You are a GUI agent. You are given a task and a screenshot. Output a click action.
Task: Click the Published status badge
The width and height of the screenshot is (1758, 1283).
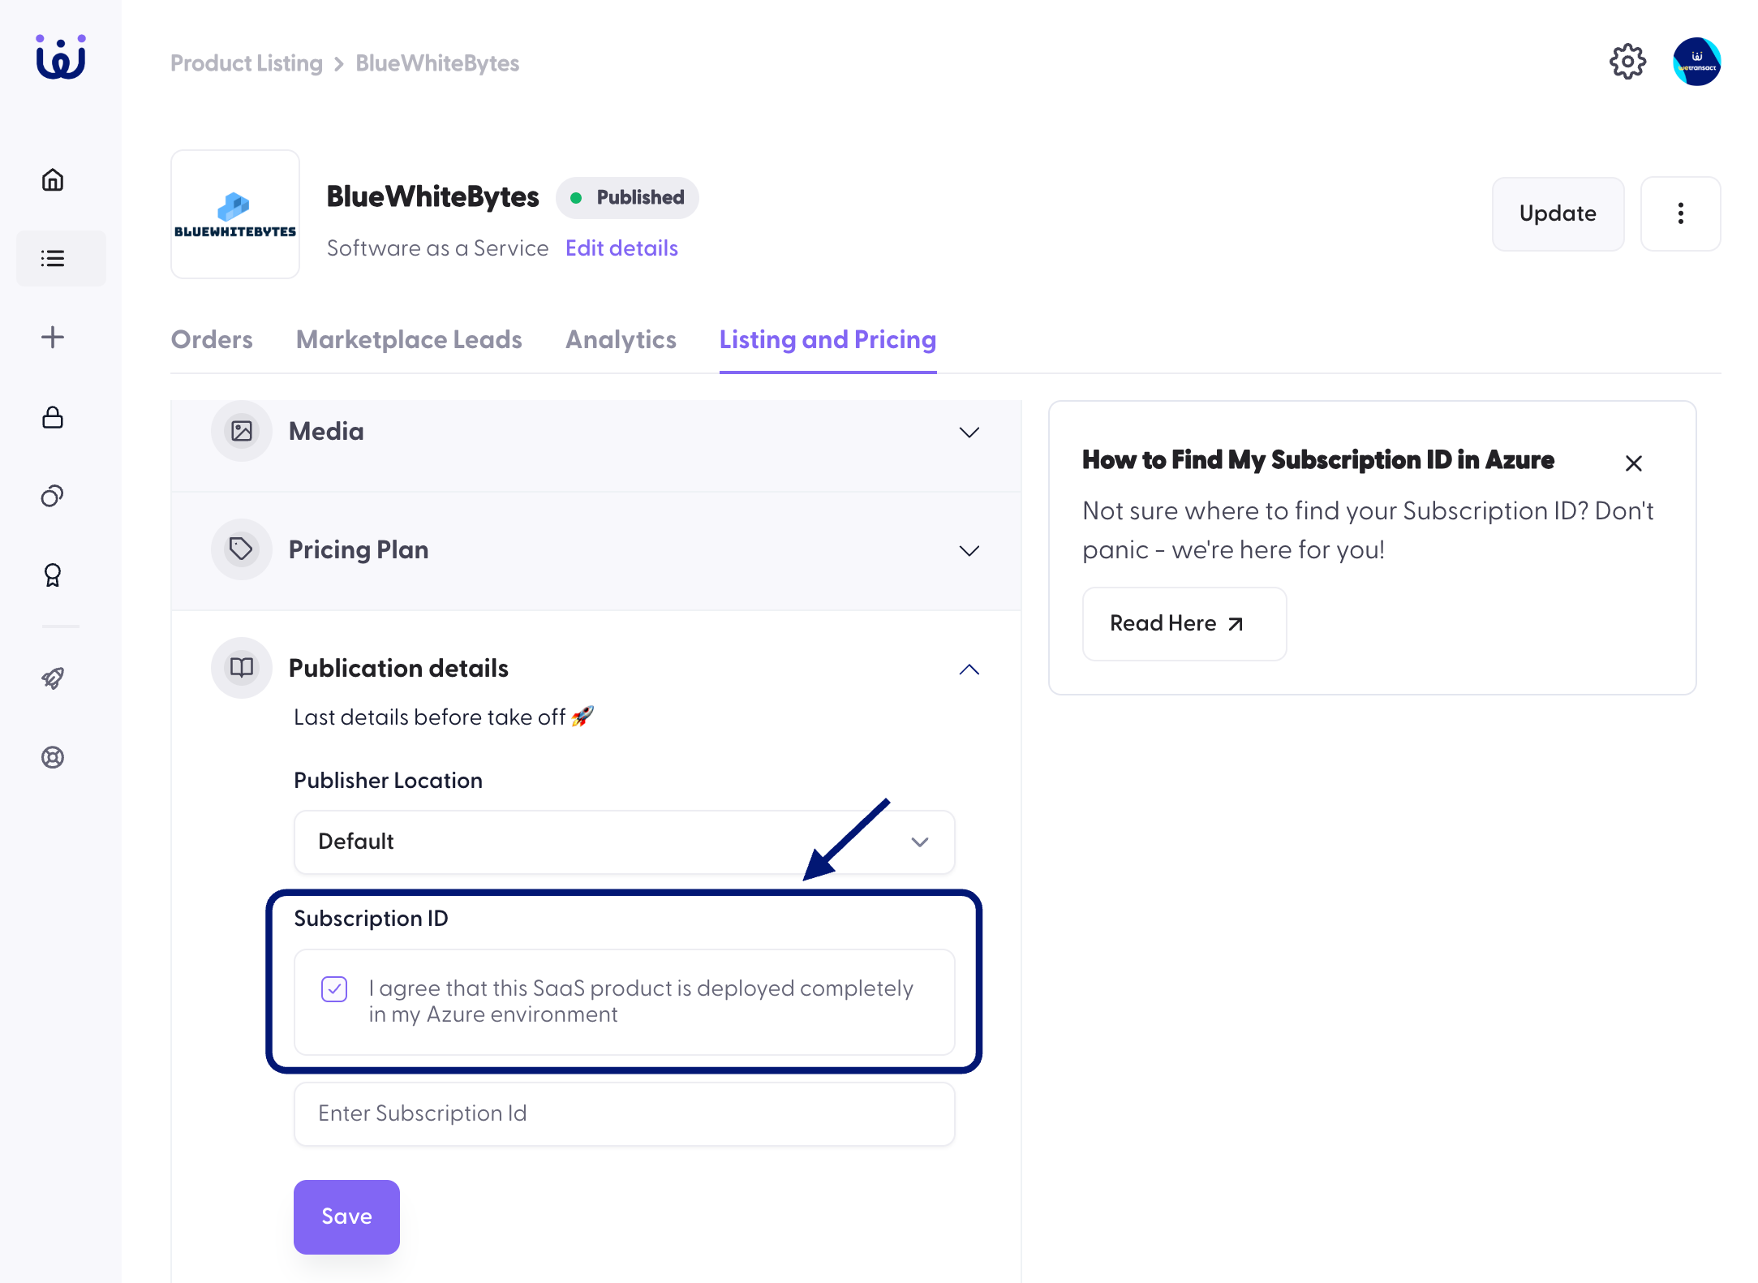627,197
